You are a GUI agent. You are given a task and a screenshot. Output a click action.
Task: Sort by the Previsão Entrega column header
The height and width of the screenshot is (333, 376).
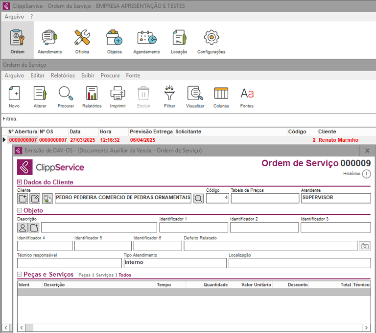[151, 131]
